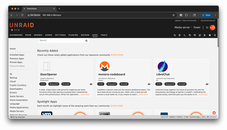Viewport: 227px width, 130px height.
Task: Click Support button on LibreChat
Action: (170, 84)
